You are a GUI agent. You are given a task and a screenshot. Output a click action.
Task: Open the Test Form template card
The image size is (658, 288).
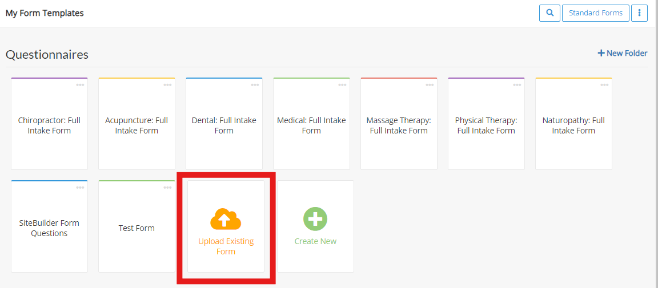point(137,228)
